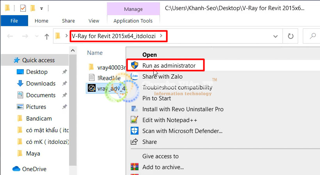Screen dimensions: 320x175
Task: Choose the Share context menu entry
Action: click(x=149, y=142)
